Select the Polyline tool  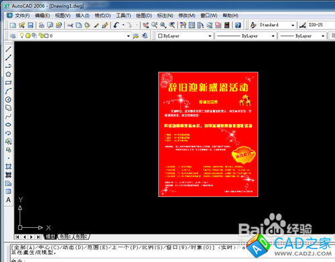click(8, 66)
